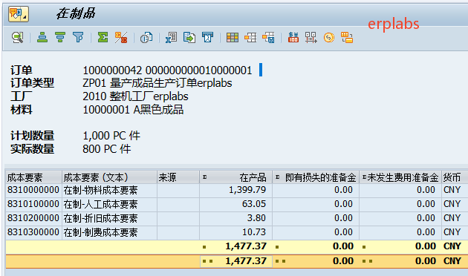The width and height of the screenshot is (468, 276).
Task: Click cost element 8310100000
Action: (x=33, y=204)
